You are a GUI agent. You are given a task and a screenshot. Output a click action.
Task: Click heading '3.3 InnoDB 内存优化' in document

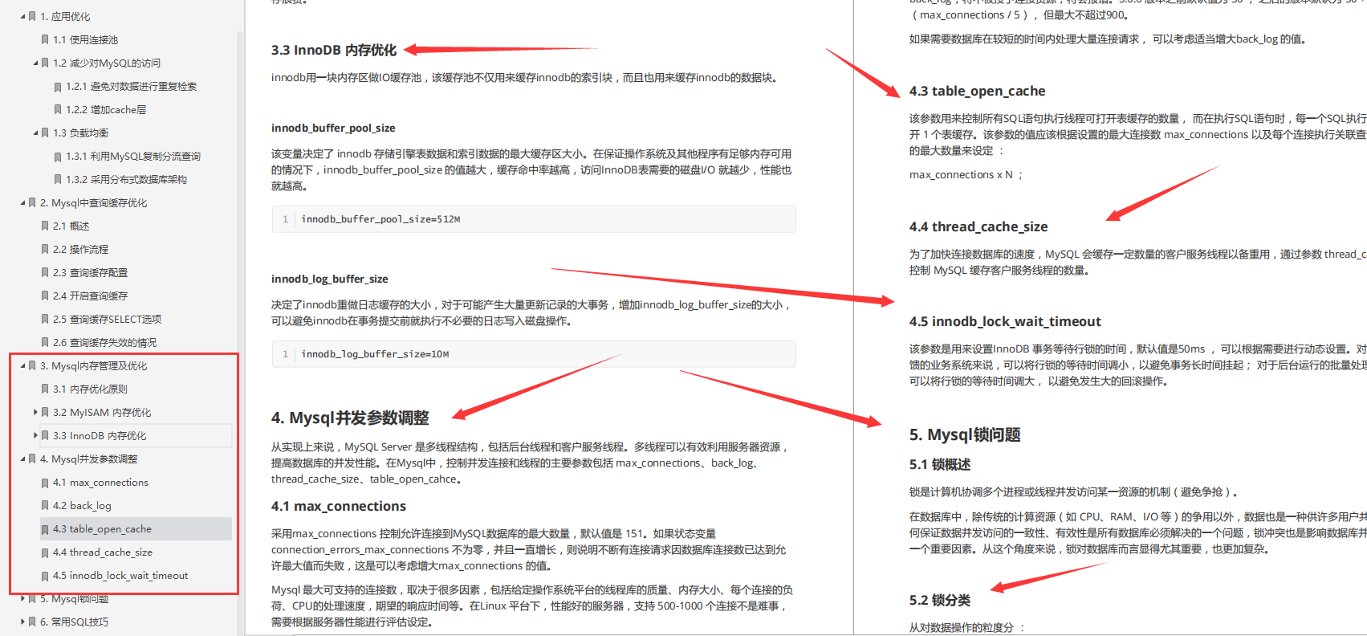[334, 50]
